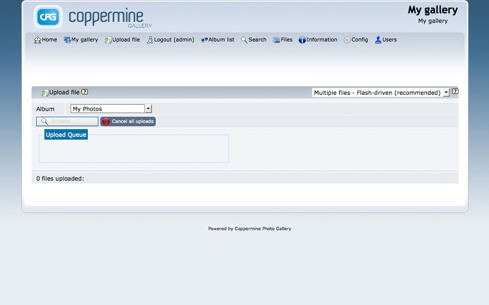Open Config using the gear icon
Viewport: 489px width, 305px height.
point(347,40)
